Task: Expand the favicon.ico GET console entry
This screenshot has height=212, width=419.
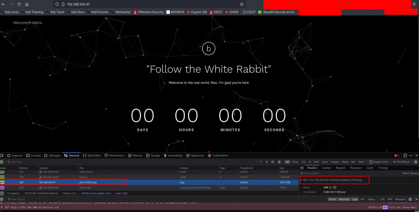Action: [x=2, y=207]
